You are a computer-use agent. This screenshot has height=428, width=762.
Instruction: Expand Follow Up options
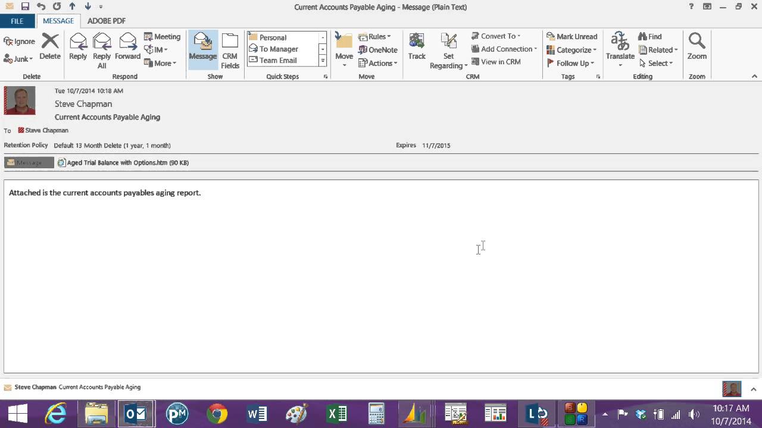pos(570,63)
